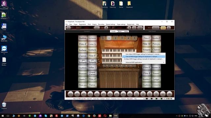
Task: Toggle the Cornet 3r. stop
Action: pos(92,44)
